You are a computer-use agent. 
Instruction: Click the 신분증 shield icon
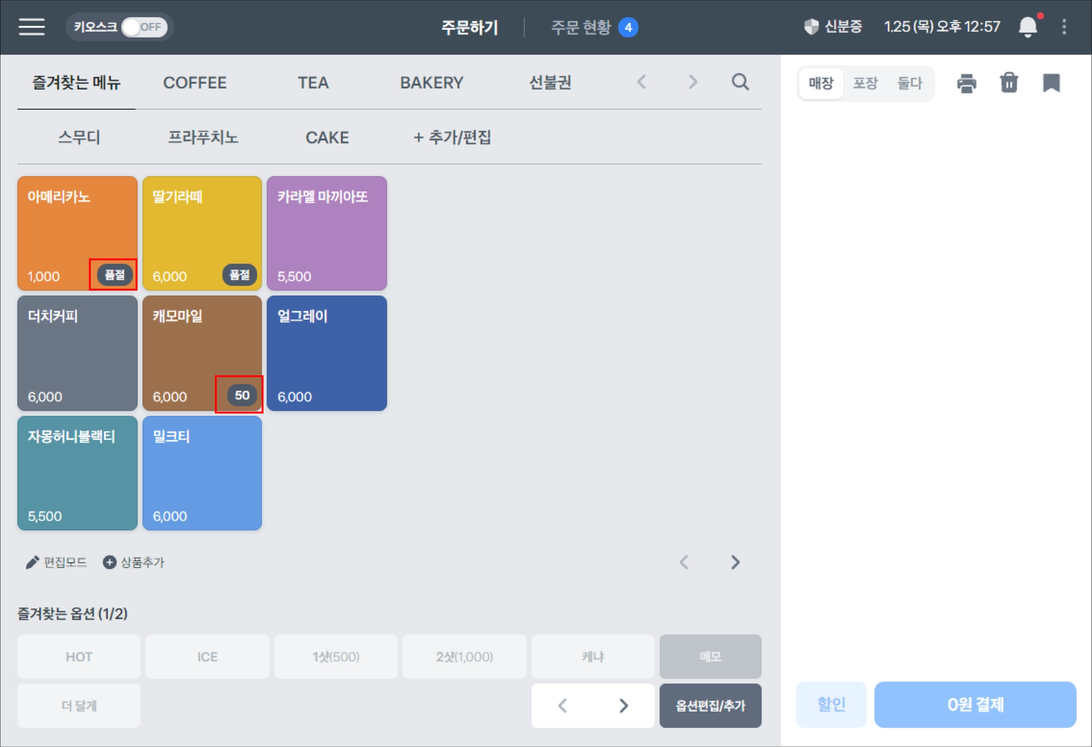(811, 27)
